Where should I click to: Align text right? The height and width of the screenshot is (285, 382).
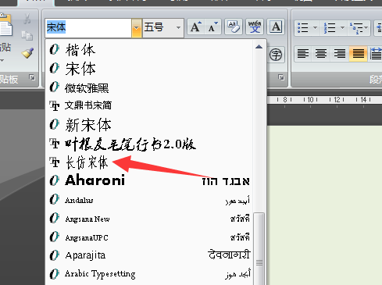coord(340,54)
